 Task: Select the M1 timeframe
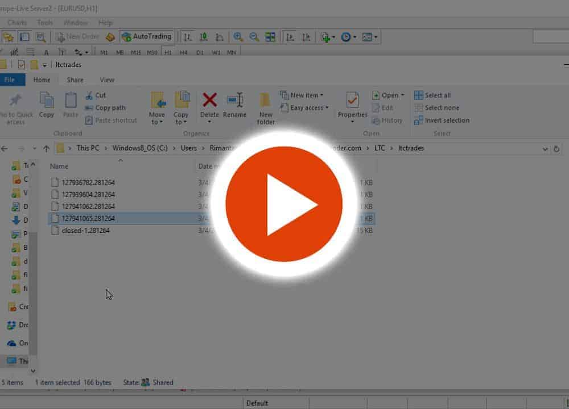pyautogui.click(x=104, y=52)
